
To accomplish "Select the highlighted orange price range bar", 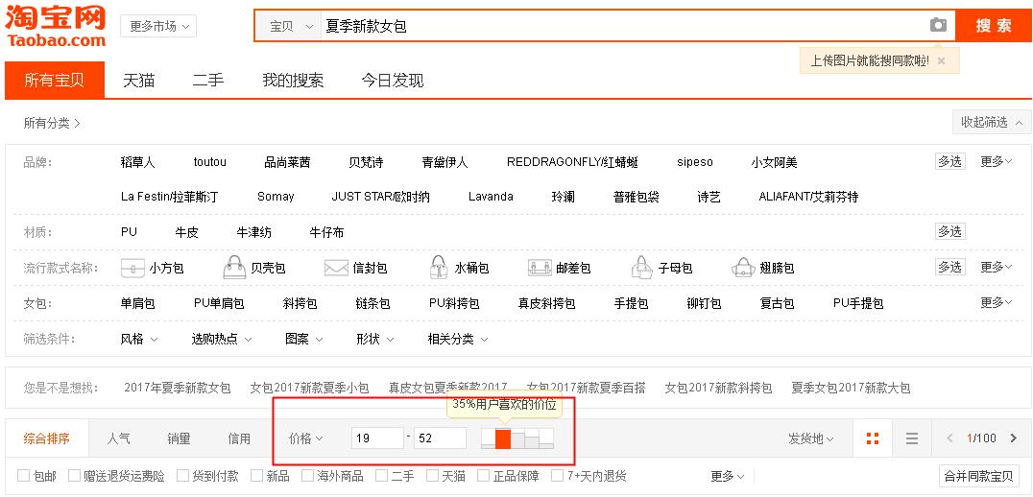I will [x=503, y=439].
